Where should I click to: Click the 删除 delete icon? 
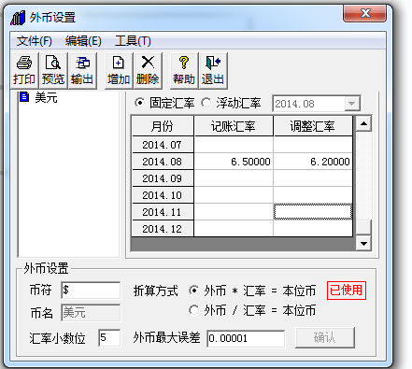click(x=148, y=71)
